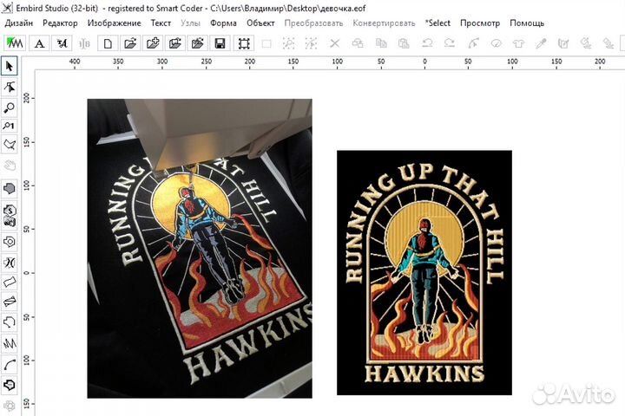Click the green stitch icon in toolbar
625x416 pixels.
coord(15,43)
